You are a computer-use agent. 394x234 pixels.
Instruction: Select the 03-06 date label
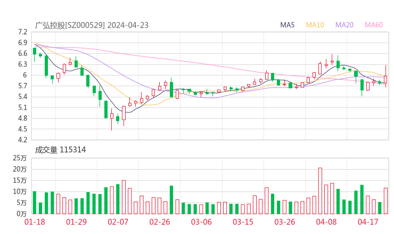tap(201, 222)
